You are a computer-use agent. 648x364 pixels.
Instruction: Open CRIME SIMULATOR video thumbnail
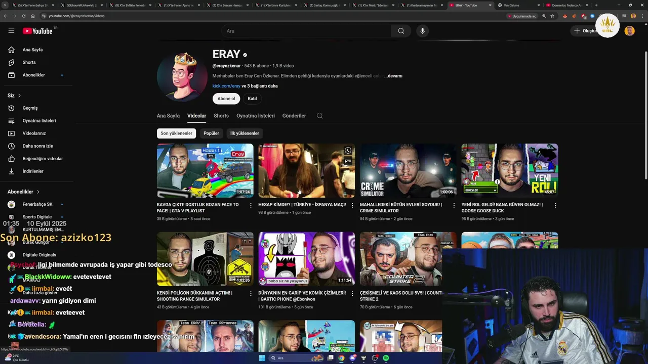coord(408,170)
